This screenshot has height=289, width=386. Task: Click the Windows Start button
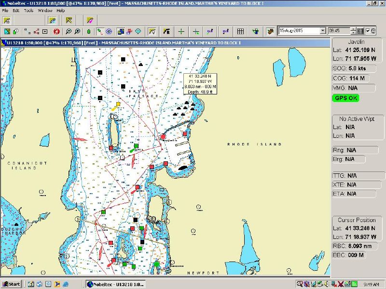tap(11, 284)
